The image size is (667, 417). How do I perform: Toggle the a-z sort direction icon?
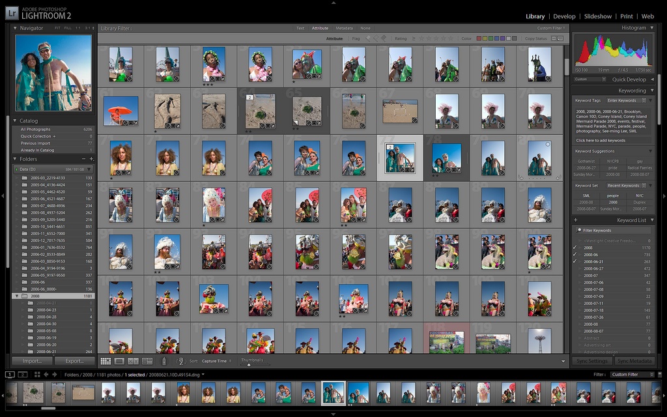[181, 361]
